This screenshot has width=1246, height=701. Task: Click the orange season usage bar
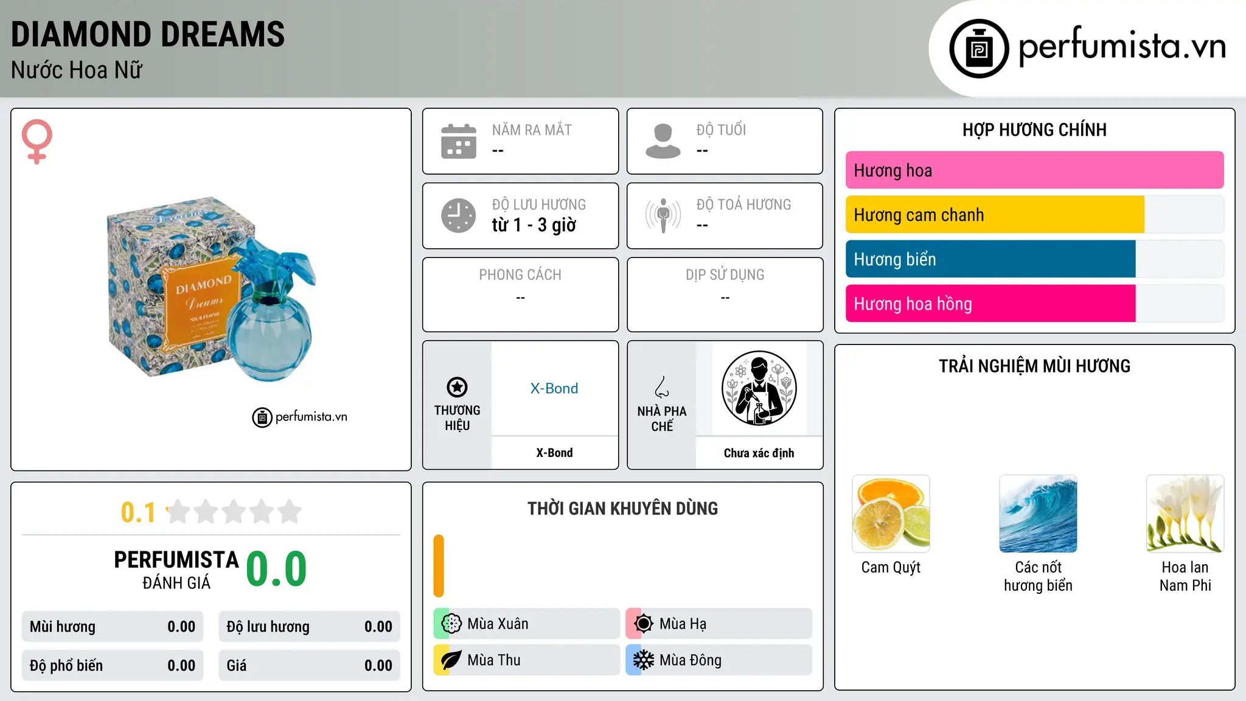(439, 566)
